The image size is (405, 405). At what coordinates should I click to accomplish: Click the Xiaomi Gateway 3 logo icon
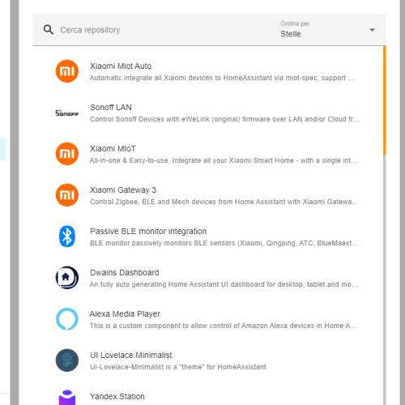(x=67, y=195)
